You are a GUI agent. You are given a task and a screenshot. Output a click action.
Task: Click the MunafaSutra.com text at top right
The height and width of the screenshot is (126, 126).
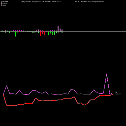(98, 2)
